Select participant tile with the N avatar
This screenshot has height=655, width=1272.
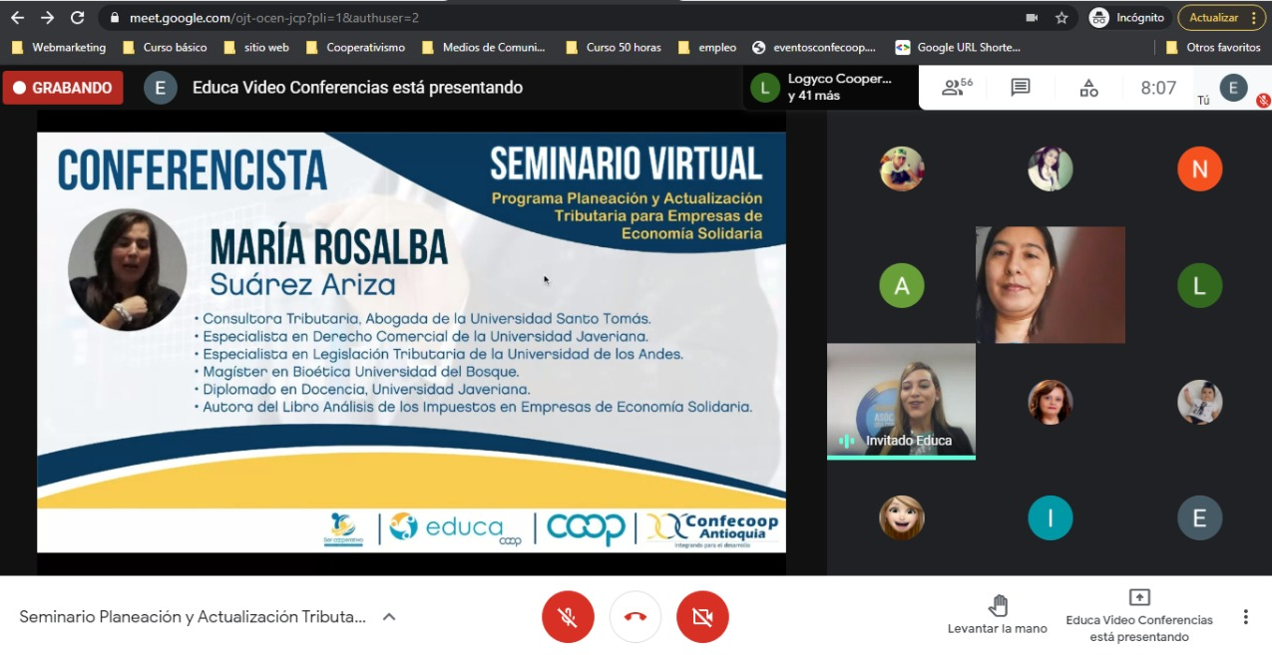(x=1199, y=168)
